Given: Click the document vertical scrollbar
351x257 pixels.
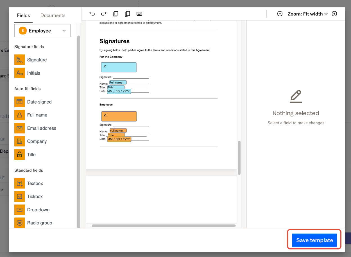Looking at the screenshot, I should 239,158.
